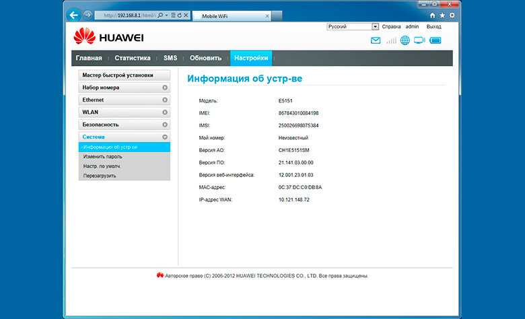Click the connected devices monitor icon
Viewport: 525px width, 319px height.
419,40
